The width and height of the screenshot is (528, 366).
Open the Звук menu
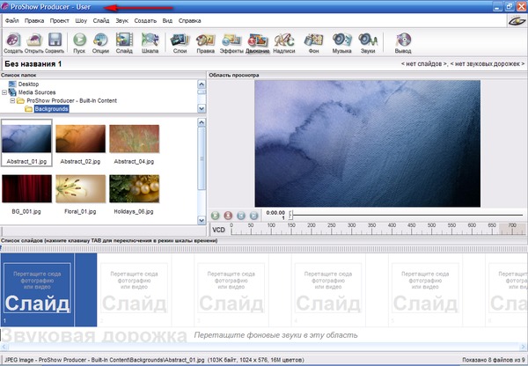[121, 20]
